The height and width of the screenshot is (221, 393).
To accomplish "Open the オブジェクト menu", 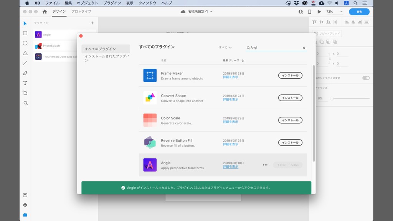I will [x=87, y=3].
